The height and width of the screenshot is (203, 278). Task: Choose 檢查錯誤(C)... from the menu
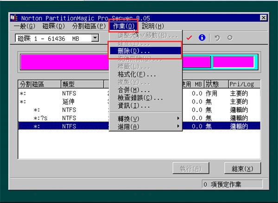pos(145,98)
